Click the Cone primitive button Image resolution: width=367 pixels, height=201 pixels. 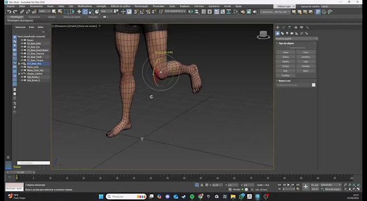(x=305, y=52)
